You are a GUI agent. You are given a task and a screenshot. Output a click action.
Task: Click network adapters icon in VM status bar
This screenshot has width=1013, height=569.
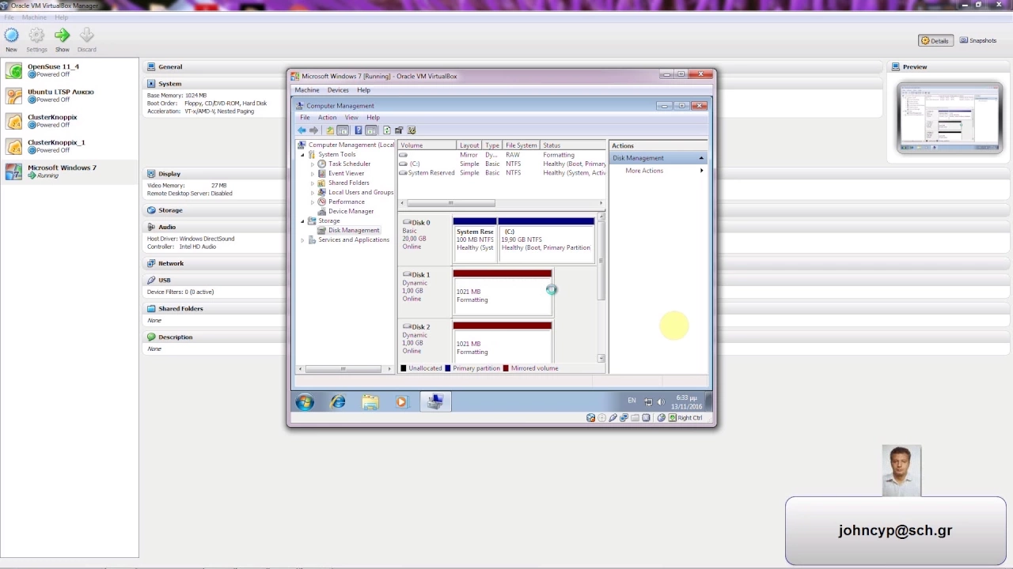point(624,418)
